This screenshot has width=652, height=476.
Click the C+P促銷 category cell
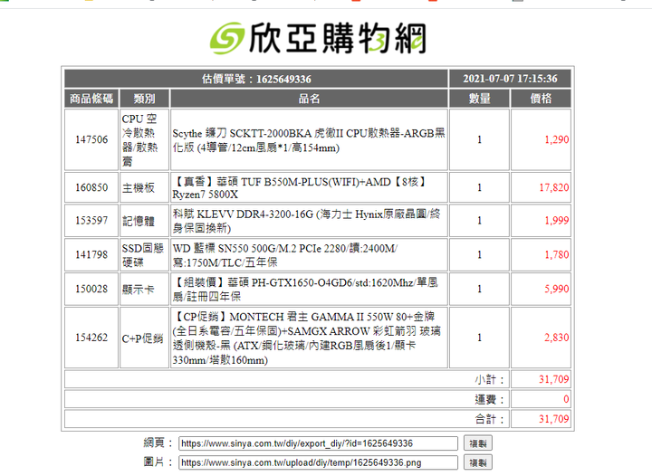(x=144, y=338)
